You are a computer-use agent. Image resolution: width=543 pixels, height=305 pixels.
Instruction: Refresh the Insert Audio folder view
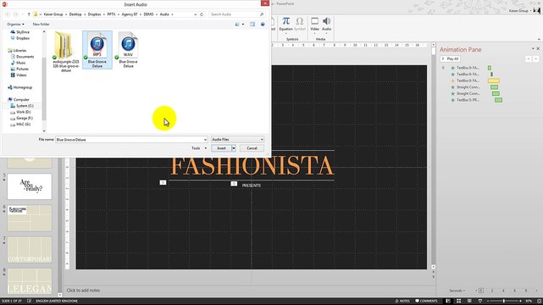(202, 14)
